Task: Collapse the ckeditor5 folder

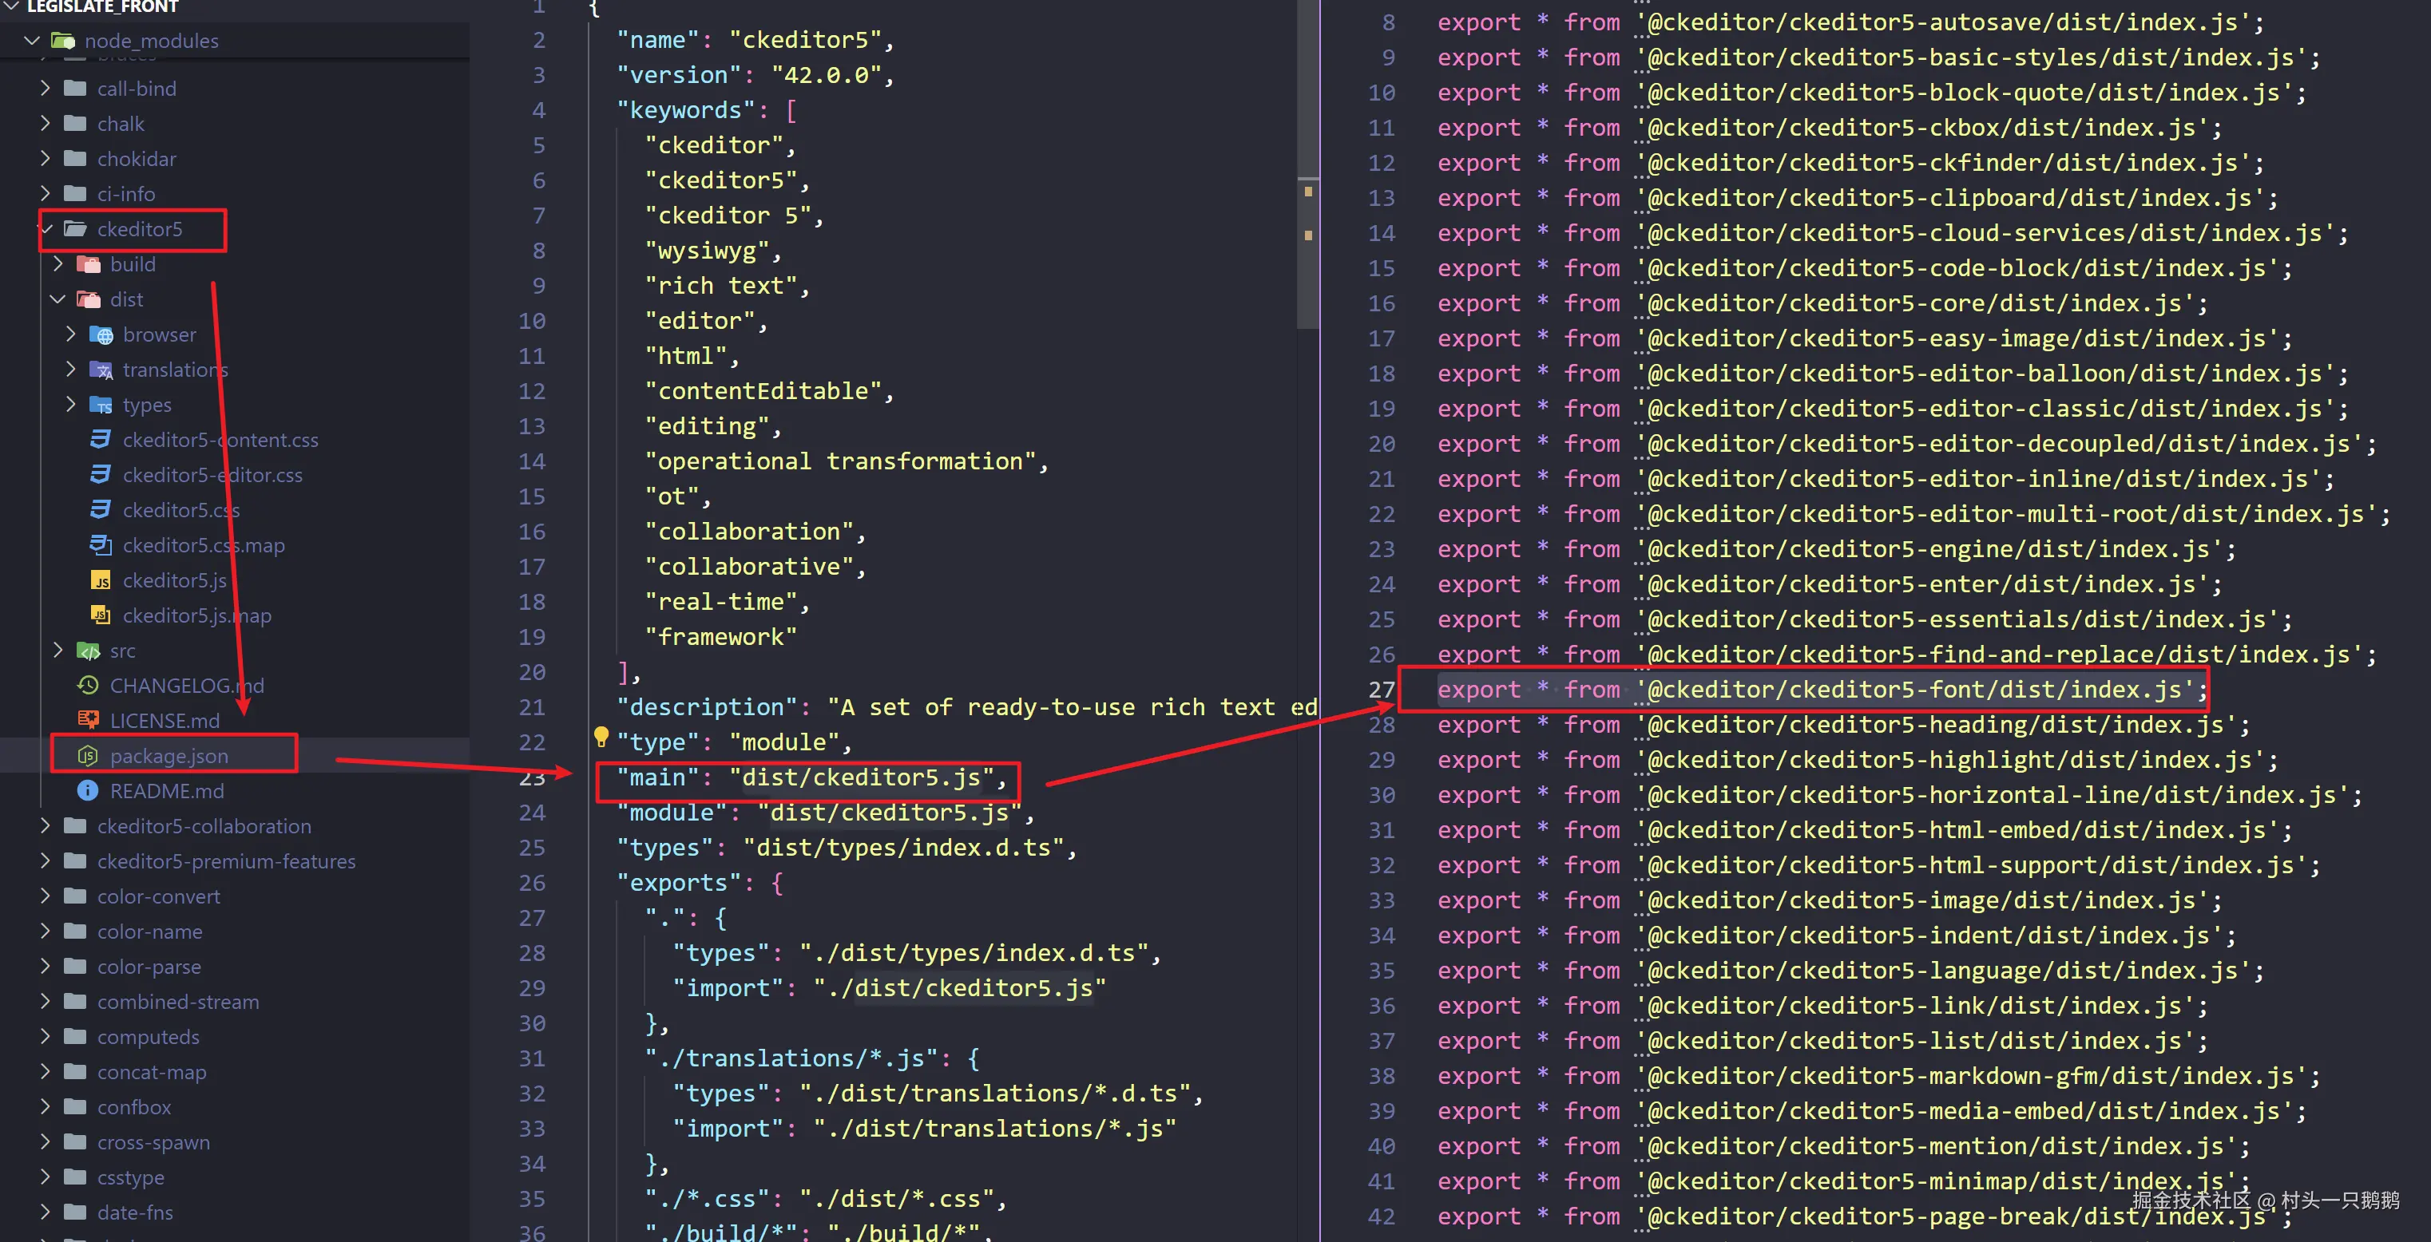Action: pyautogui.click(x=47, y=229)
